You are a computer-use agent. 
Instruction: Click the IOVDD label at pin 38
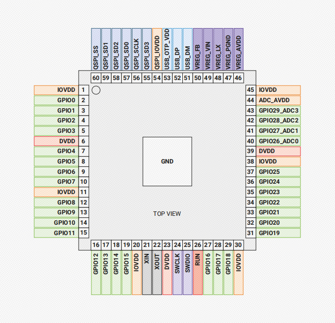click(278, 161)
